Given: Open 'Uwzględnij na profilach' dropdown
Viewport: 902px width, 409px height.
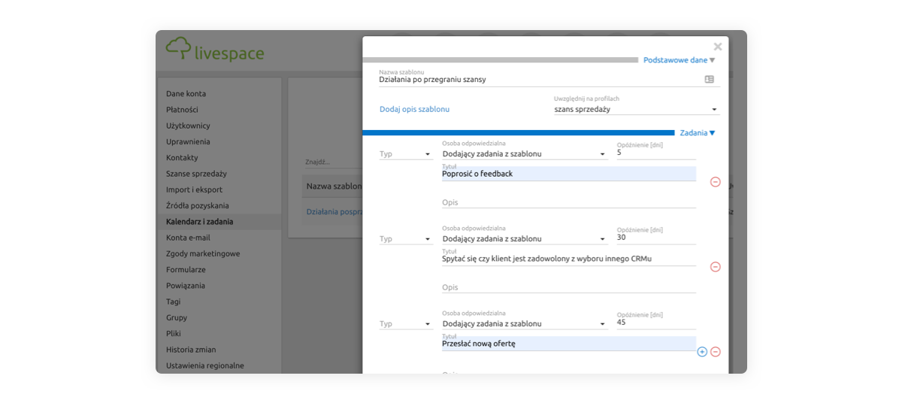Looking at the screenshot, I should (x=636, y=109).
